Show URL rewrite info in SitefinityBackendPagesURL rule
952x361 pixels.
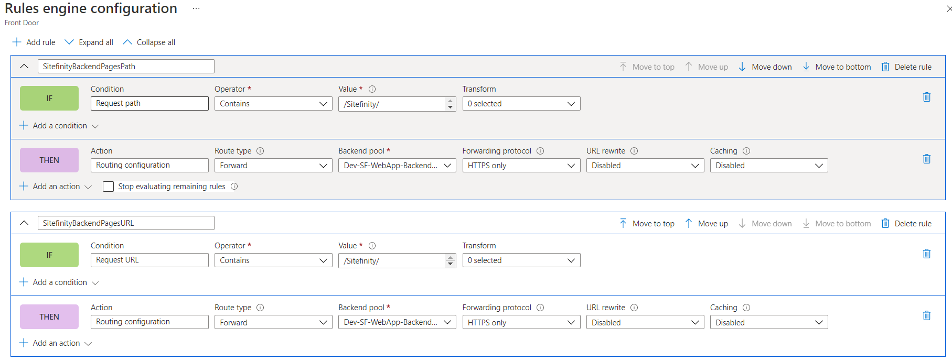[x=634, y=308]
